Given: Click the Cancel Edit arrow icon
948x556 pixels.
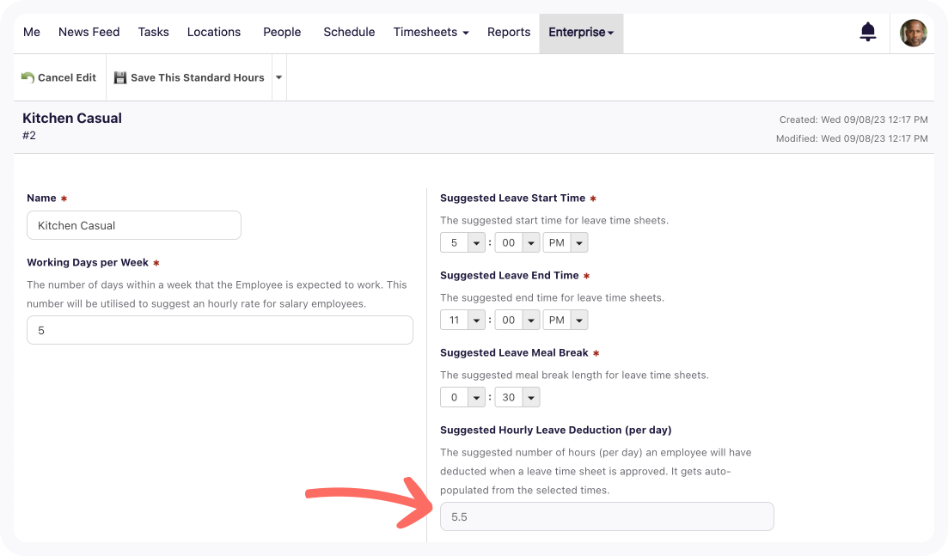Looking at the screenshot, I should click(28, 77).
